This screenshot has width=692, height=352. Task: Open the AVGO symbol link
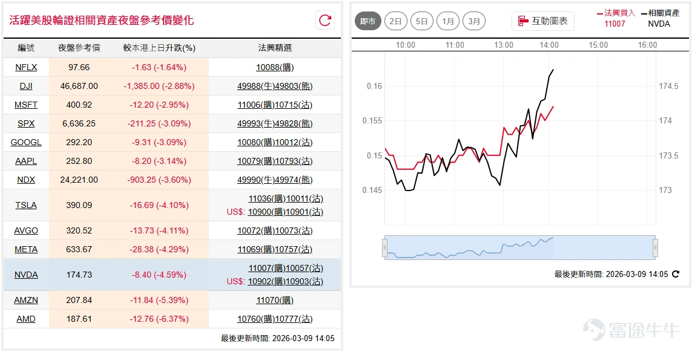click(x=26, y=230)
